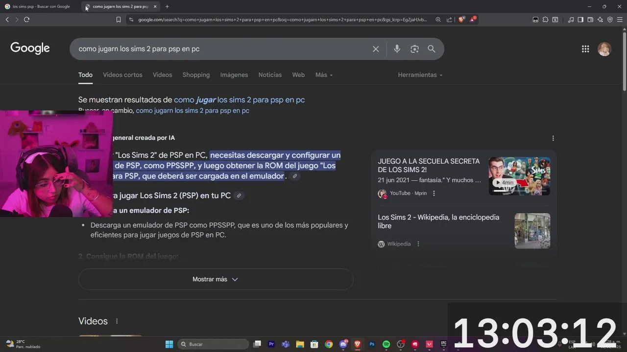Clear the Google search box text
Image resolution: width=627 pixels, height=352 pixels.
[376, 49]
